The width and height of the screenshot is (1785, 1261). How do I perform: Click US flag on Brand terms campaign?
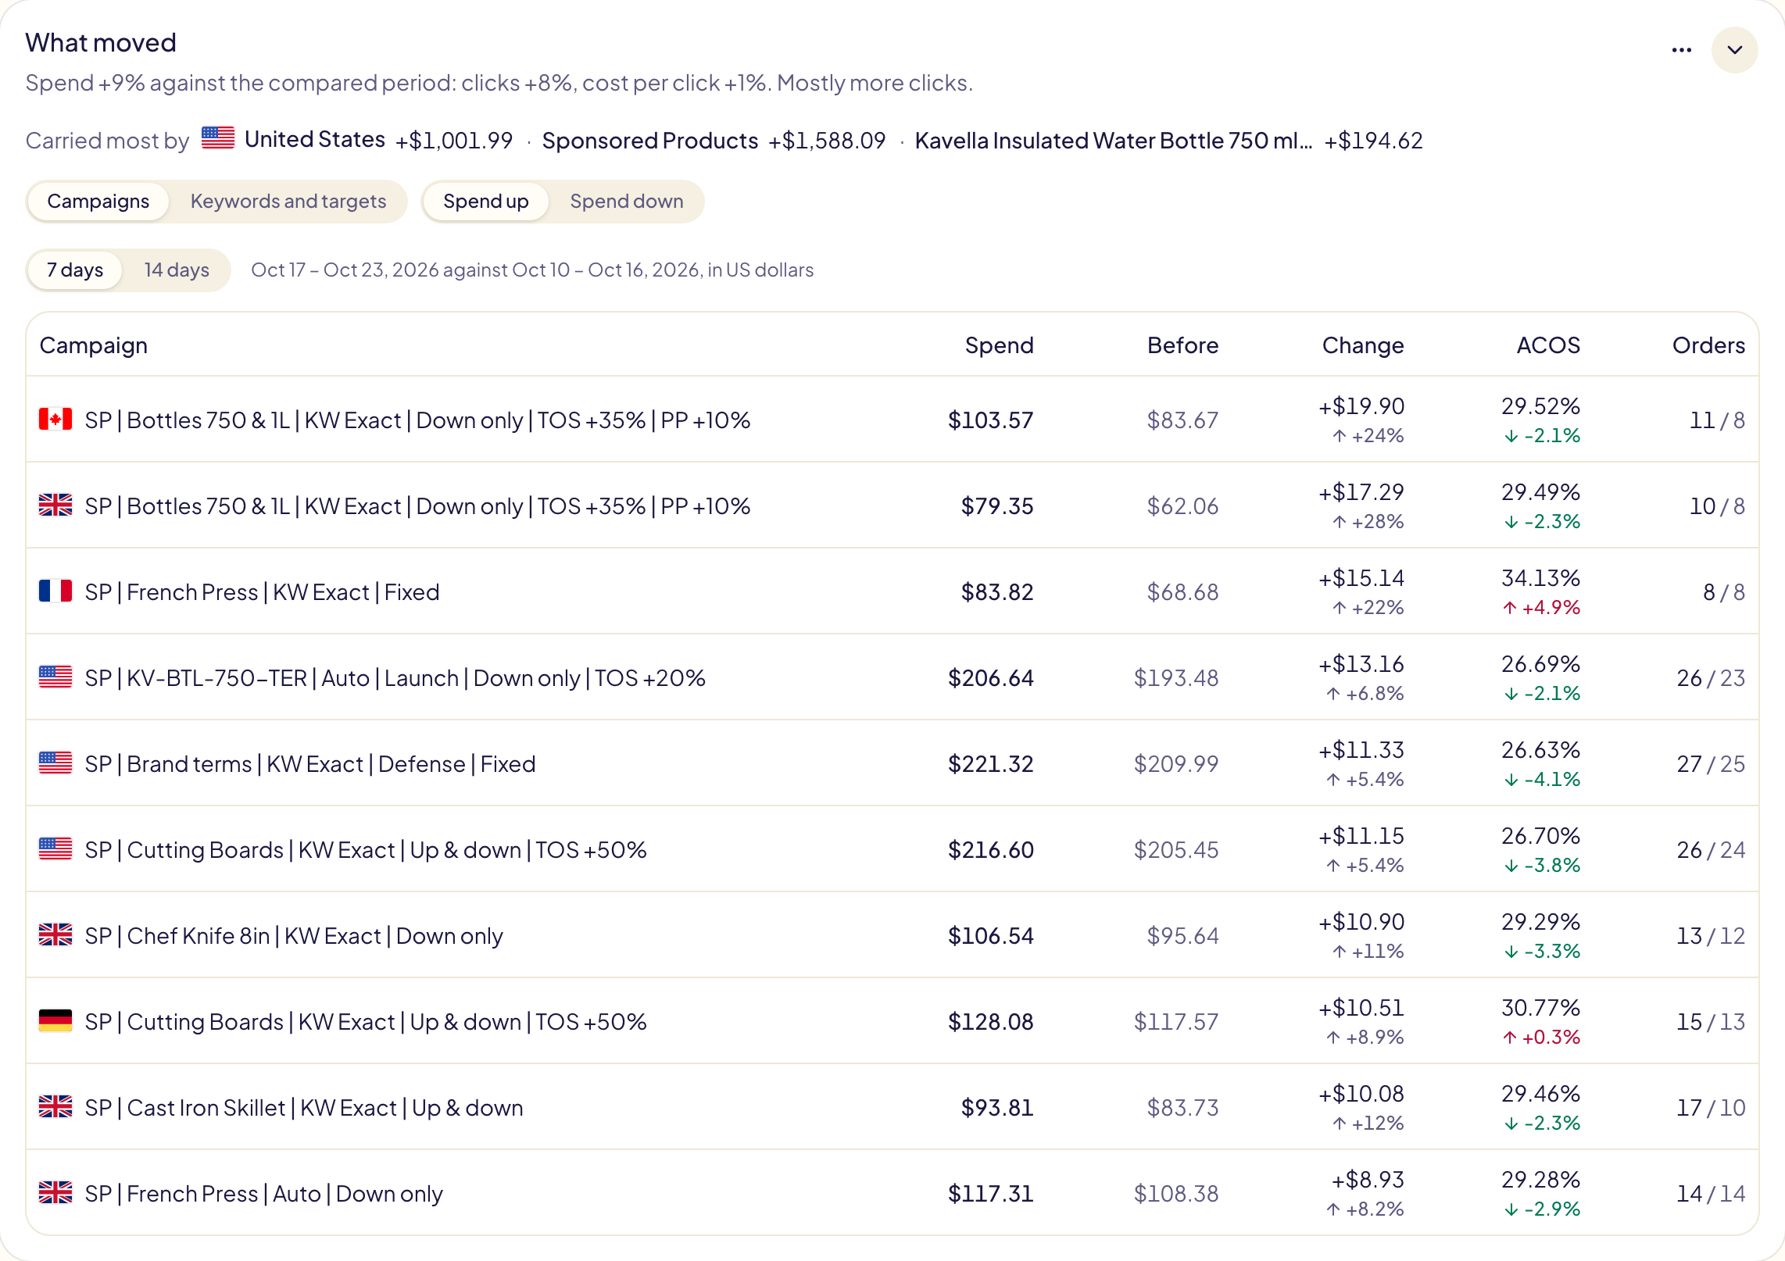click(55, 763)
